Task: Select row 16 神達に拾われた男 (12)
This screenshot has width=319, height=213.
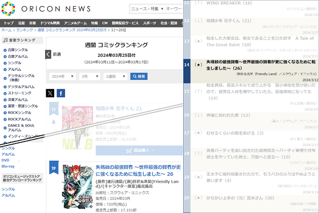Action: tap(251, 122)
